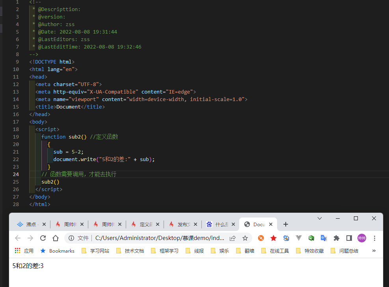Open the 在线工具 bookmark folder

click(275, 251)
